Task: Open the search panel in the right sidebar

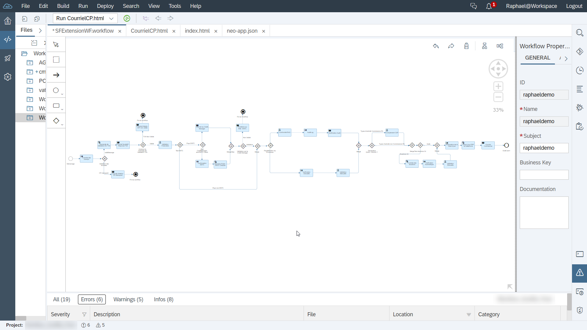Action: click(x=580, y=33)
